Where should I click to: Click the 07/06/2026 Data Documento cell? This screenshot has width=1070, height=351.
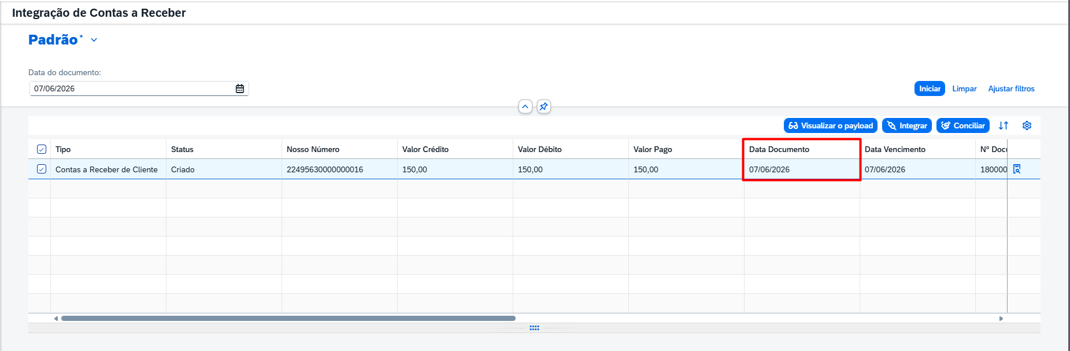(802, 169)
